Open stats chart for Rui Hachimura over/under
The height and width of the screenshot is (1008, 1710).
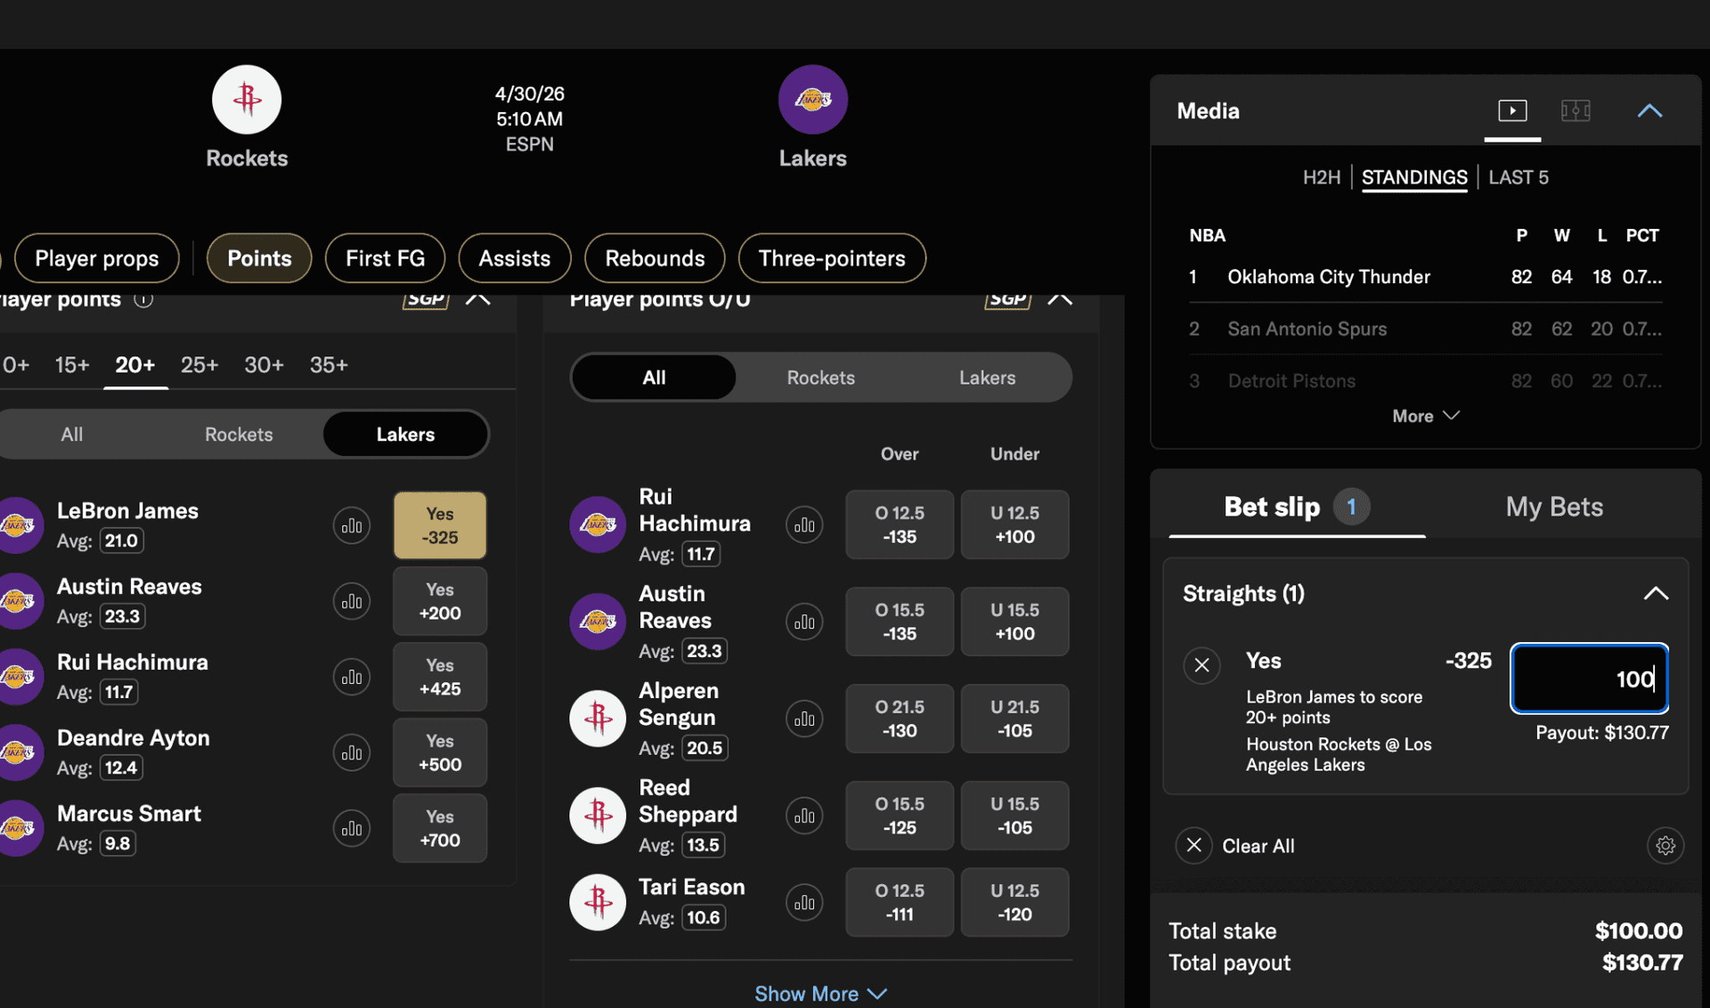[x=804, y=524]
